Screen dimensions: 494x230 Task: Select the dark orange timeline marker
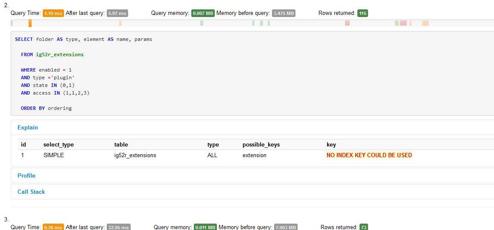(30, 23)
